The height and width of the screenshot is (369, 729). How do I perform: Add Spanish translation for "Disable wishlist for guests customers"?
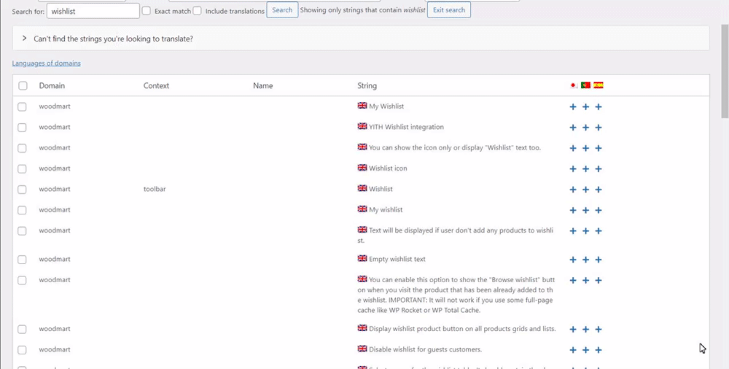tap(599, 350)
